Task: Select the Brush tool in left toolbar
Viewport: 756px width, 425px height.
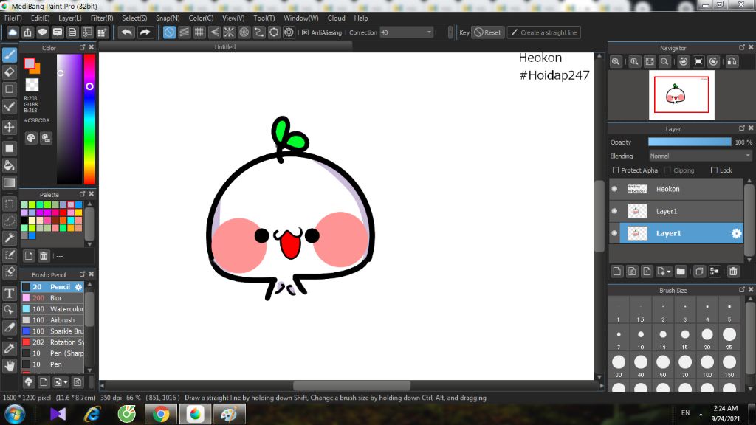Action: pos(9,55)
